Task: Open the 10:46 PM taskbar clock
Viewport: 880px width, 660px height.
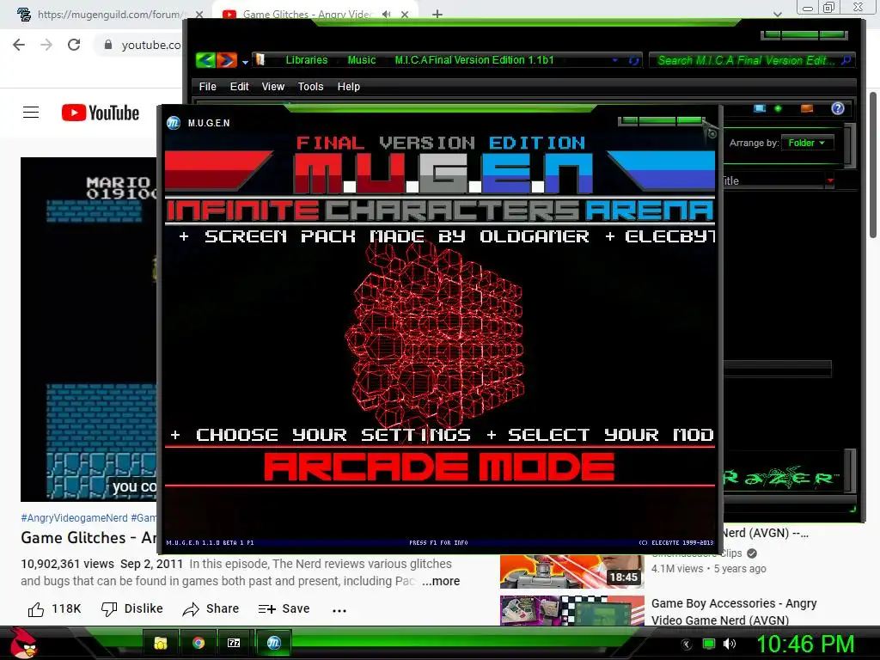Action: pos(805,644)
